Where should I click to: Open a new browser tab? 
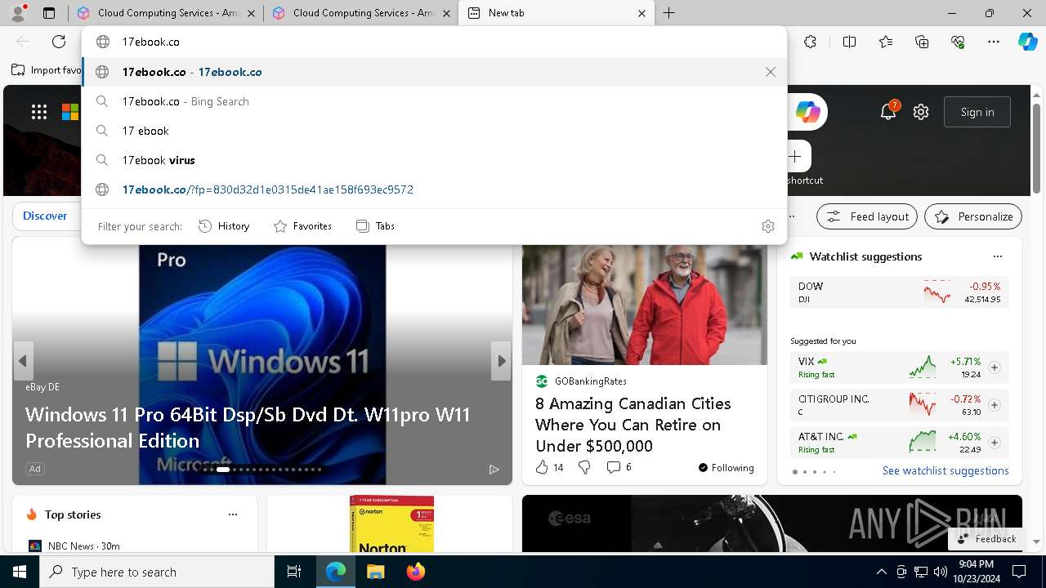pos(668,13)
